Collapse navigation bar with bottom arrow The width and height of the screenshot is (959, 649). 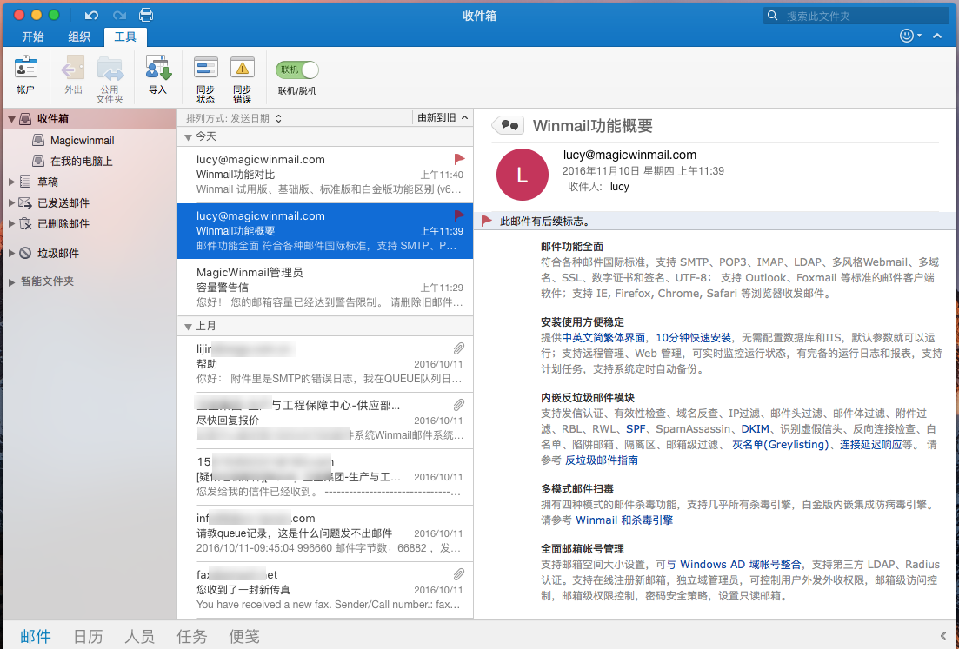(x=943, y=636)
